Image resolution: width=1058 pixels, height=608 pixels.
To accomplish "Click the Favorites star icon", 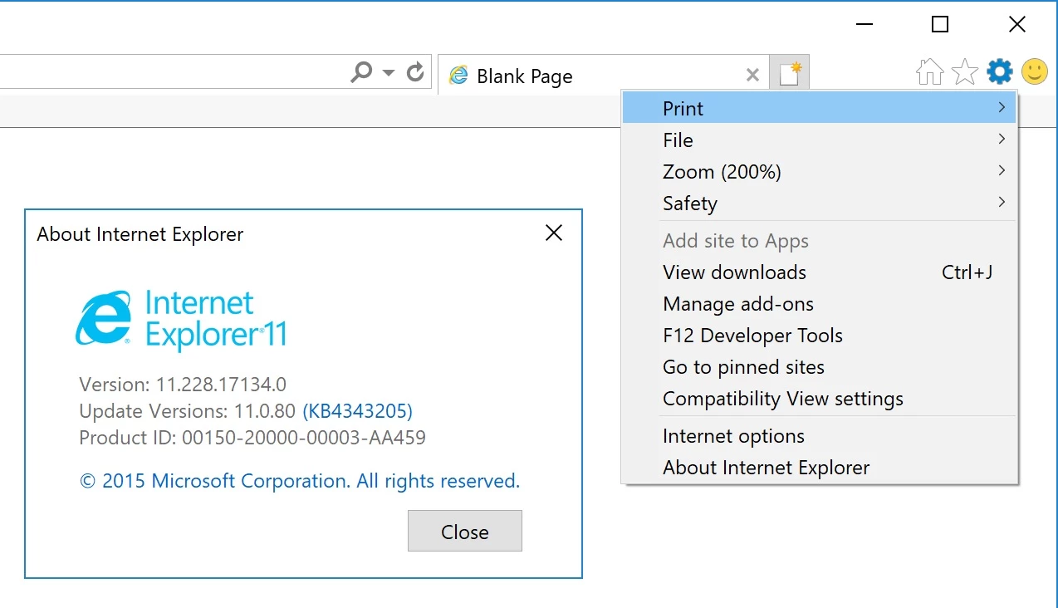I will [x=965, y=72].
